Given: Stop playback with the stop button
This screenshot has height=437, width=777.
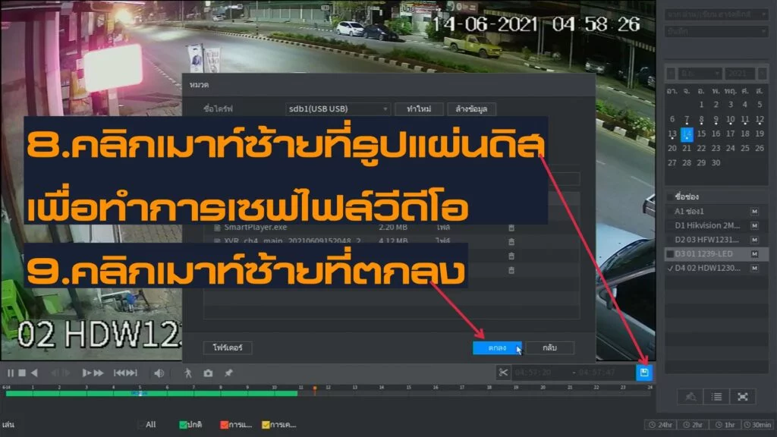Looking at the screenshot, I should point(22,373).
